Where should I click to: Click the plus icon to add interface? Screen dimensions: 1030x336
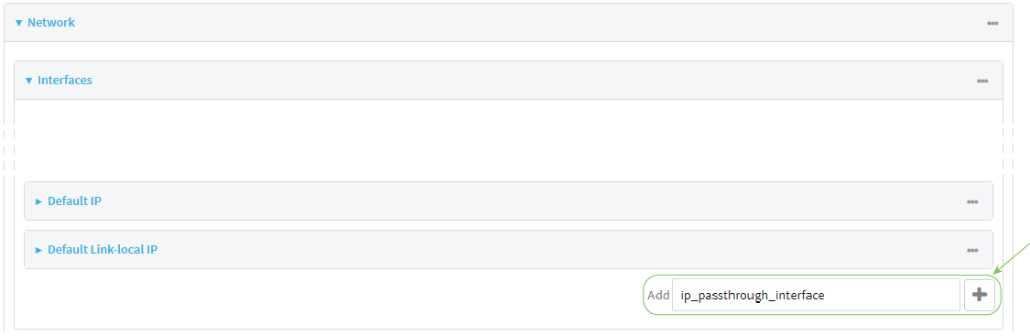click(x=980, y=296)
